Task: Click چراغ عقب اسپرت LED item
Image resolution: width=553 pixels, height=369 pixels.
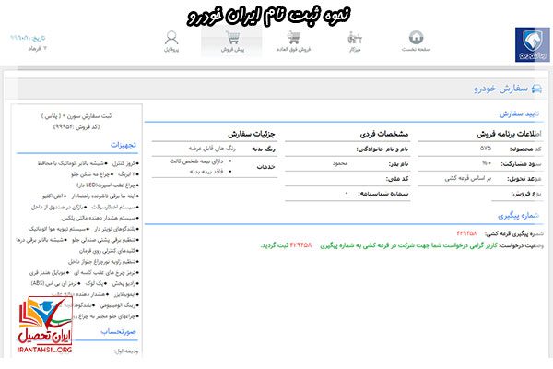Action: (106, 185)
